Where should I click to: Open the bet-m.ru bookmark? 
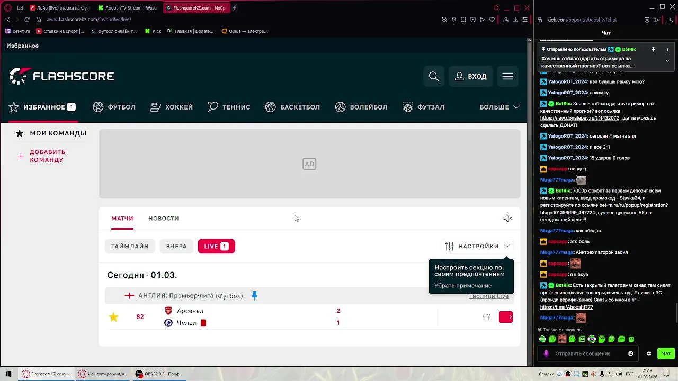click(17, 31)
